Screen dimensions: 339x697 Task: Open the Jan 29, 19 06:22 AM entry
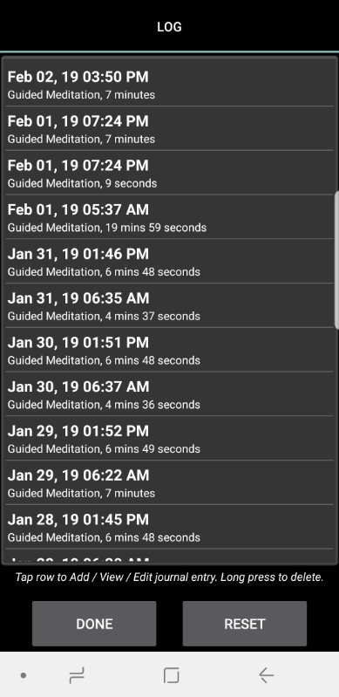pos(169,482)
